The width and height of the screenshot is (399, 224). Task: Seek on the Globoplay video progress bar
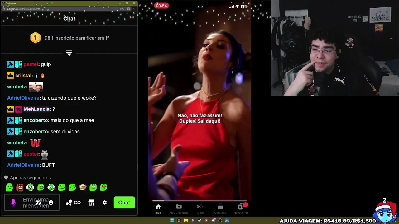(x=199, y=201)
